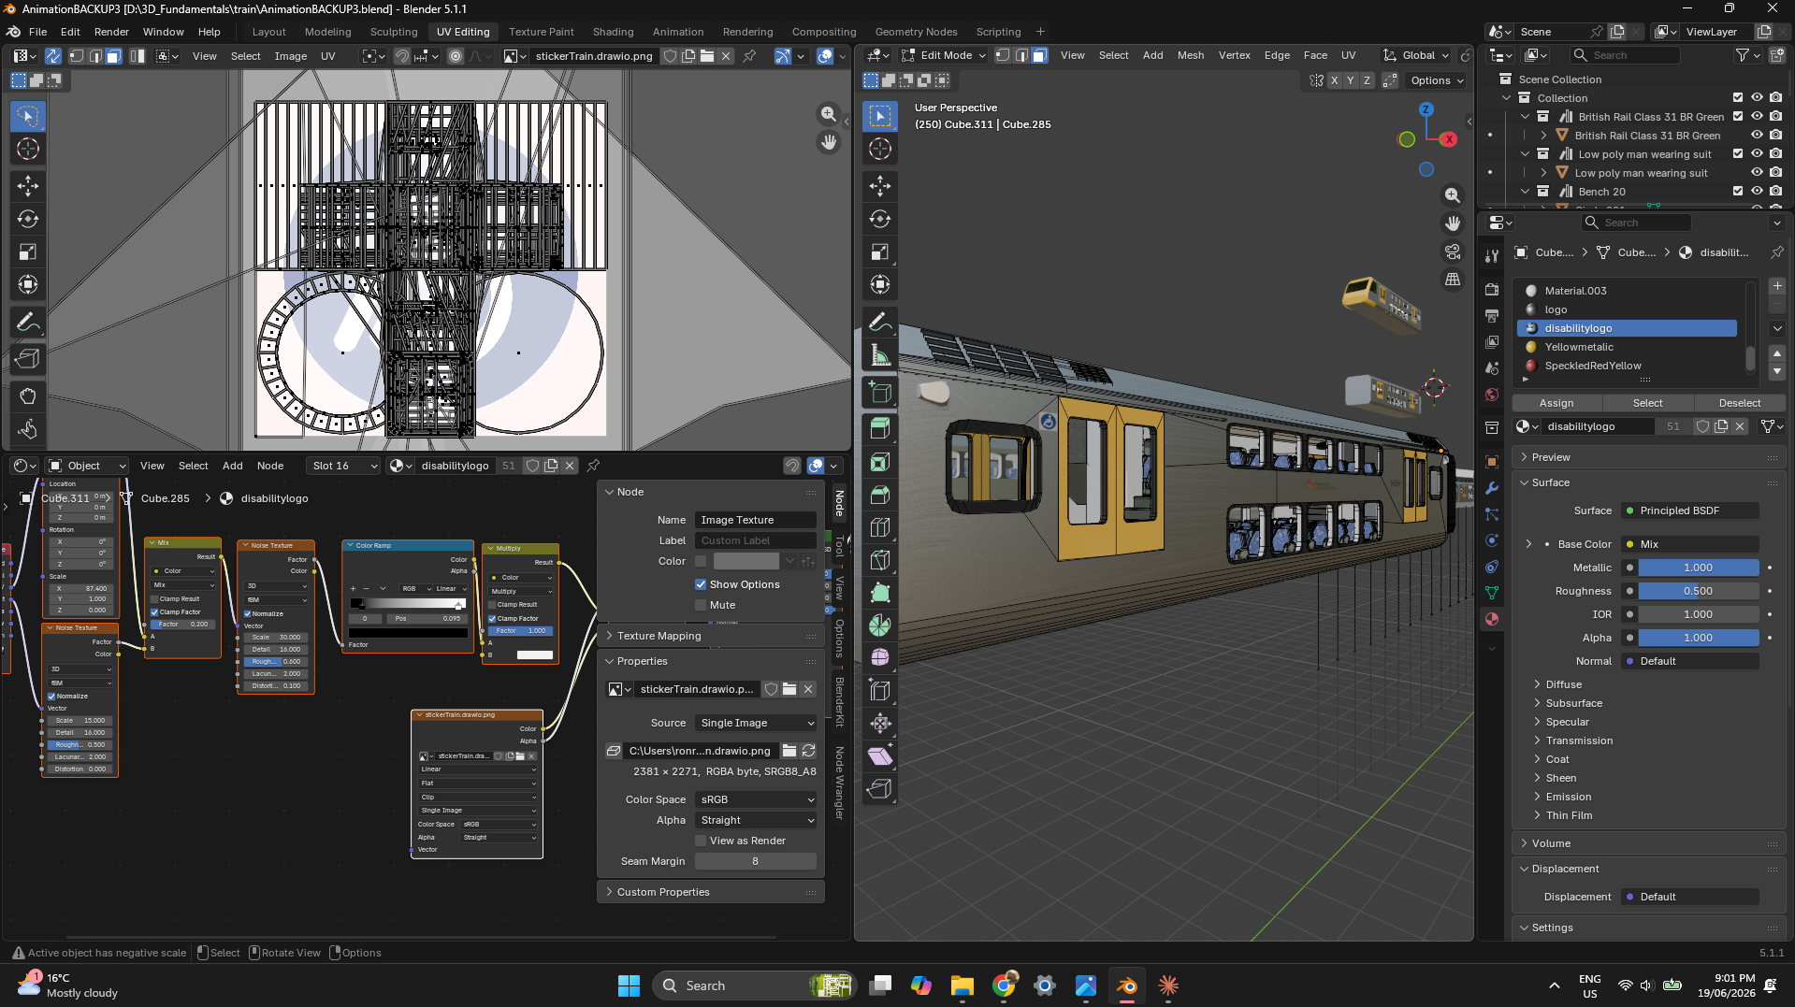
Task: Select the Move tool in 3D viewport
Action: pyautogui.click(x=880, y=186)
